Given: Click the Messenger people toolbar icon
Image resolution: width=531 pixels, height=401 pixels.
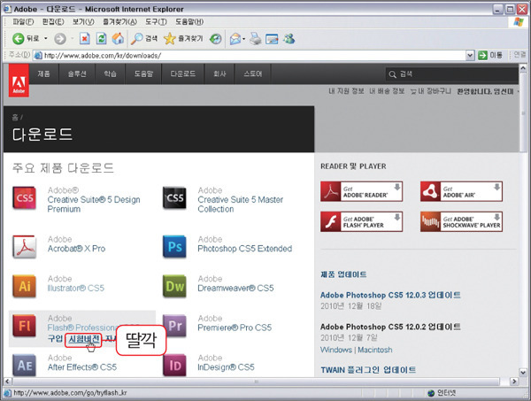Looking at the screenshot, I should coord(289,39).
